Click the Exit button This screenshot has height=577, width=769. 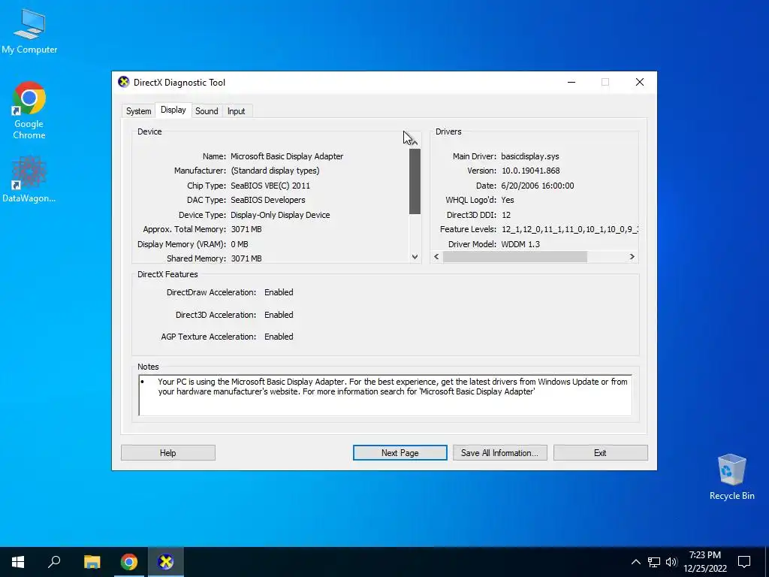600,453
